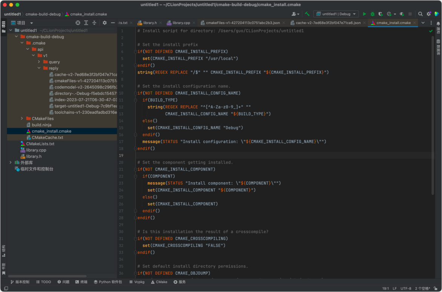Show hidden editor tabs chevron

pos(423,23)
